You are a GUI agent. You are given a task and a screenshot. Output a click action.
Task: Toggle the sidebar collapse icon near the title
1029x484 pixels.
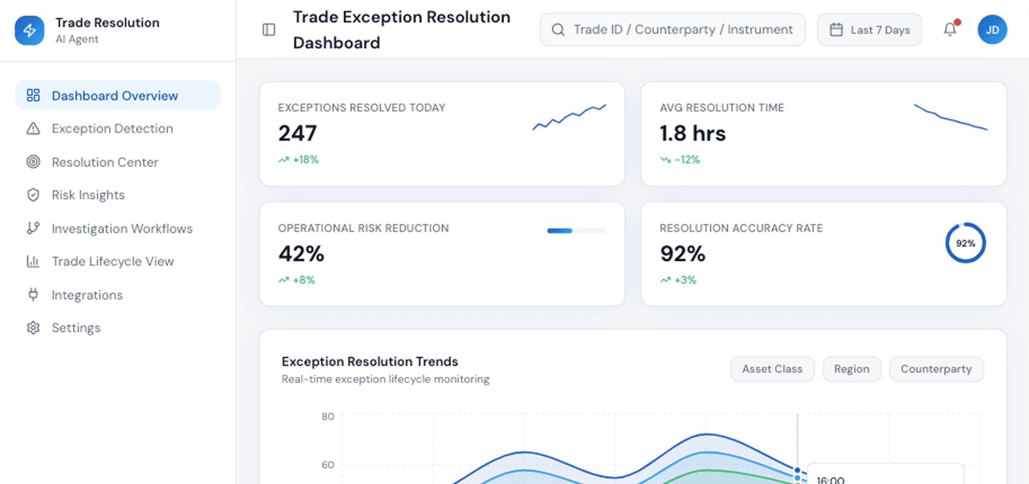(269, 30)
